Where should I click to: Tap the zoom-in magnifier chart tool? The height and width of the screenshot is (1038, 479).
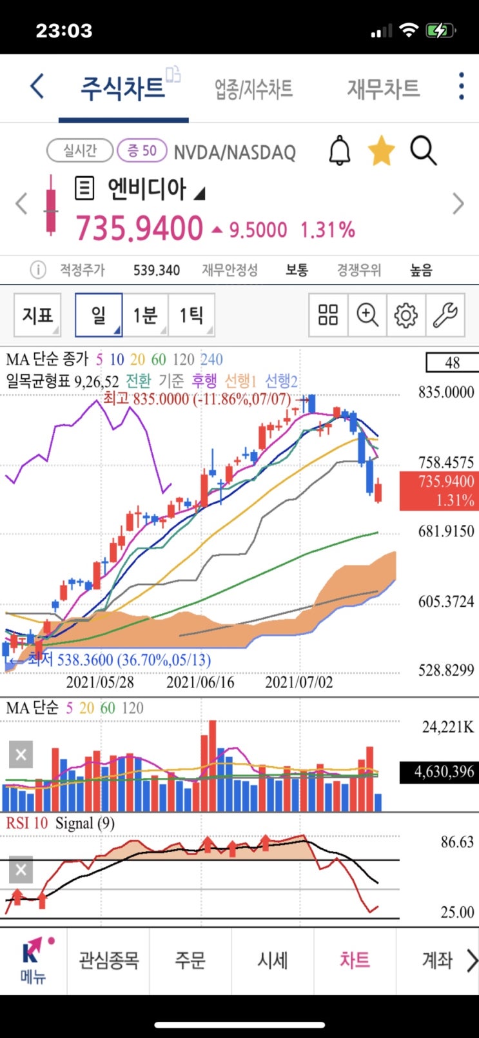pos(367,315)
